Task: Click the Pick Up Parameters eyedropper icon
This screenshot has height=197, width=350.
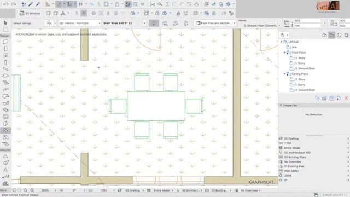Action: [x=31, y=4]
